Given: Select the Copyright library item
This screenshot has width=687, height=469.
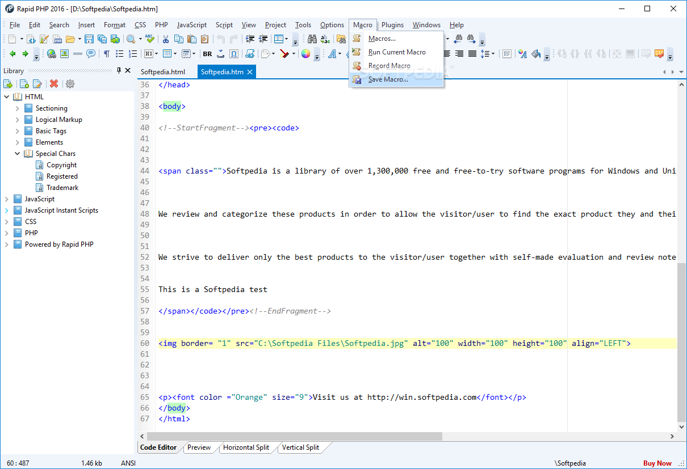Looking at the screenshot, I should (x=61, y=165).
